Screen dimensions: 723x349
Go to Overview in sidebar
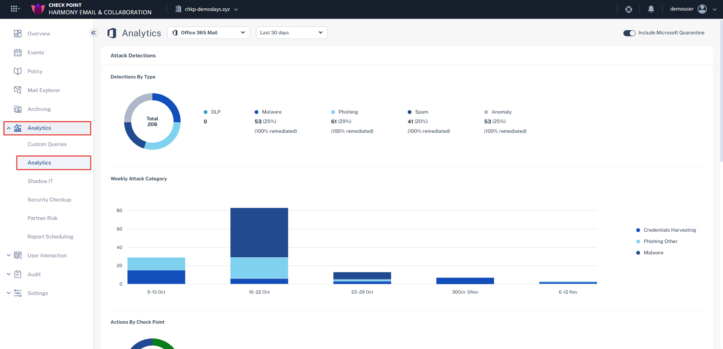click(x=39, y=34)
